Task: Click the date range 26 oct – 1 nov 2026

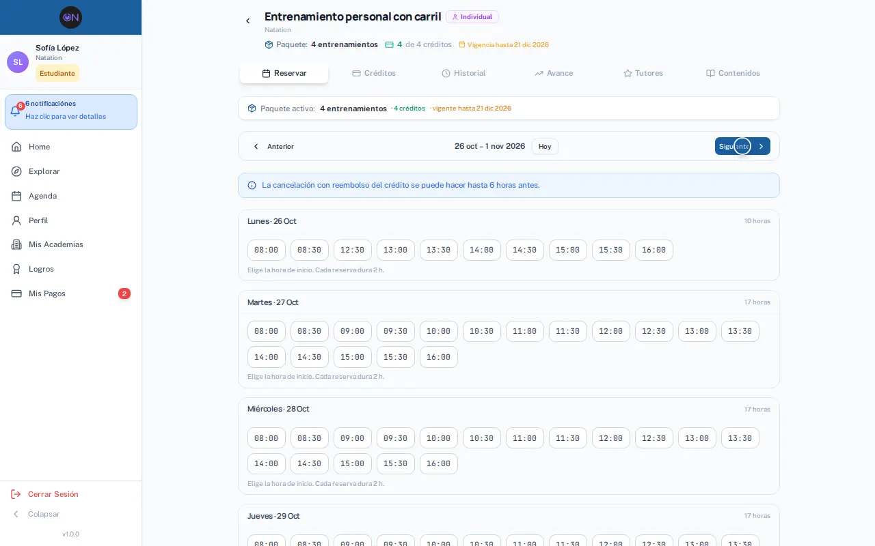Action: pyautogui.click(x=489, y=146)
